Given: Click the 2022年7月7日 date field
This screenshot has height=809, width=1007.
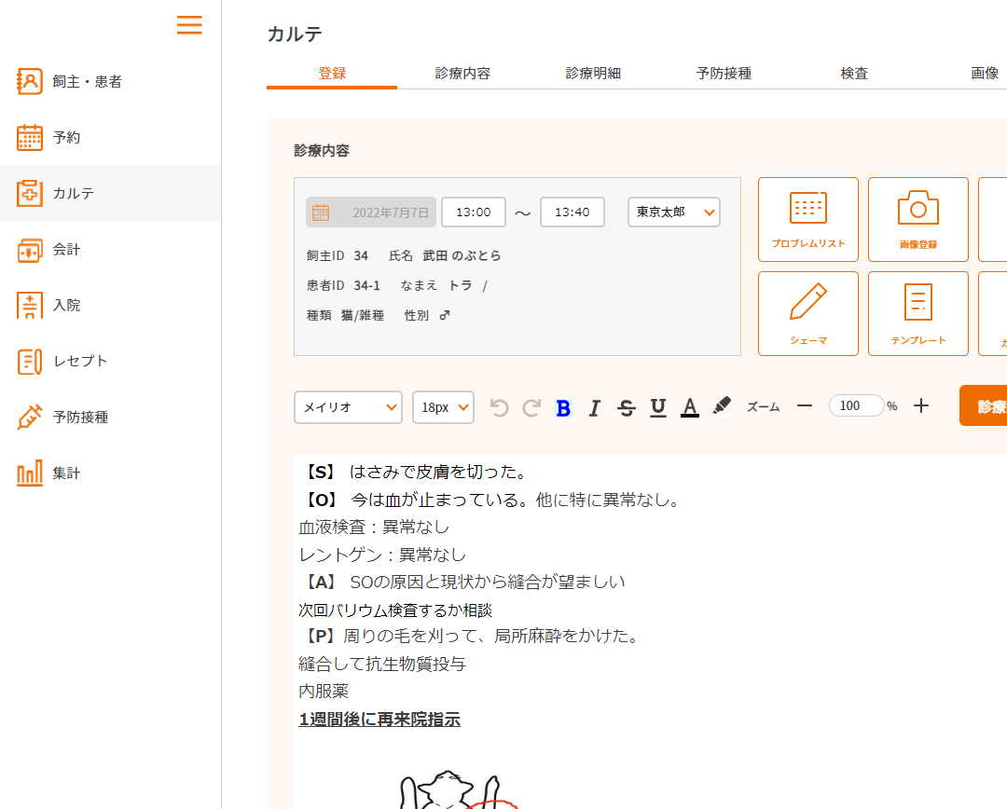Looking at the screenshot, I should [x=370, y=212].
